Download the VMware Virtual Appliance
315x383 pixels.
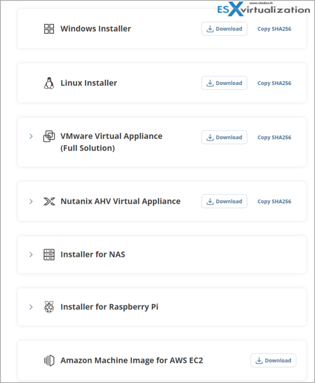tap(225, 137)
